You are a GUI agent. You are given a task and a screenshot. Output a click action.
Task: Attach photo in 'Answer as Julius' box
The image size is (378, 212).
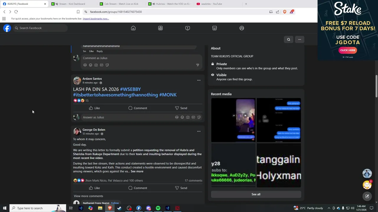[188, 117]
